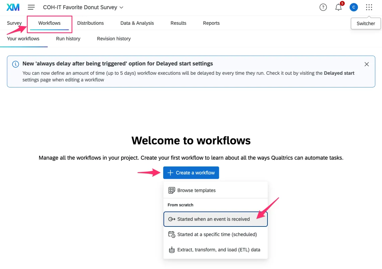Select Started when an event is received
This screenshot has width=382, height=269.
215,219
